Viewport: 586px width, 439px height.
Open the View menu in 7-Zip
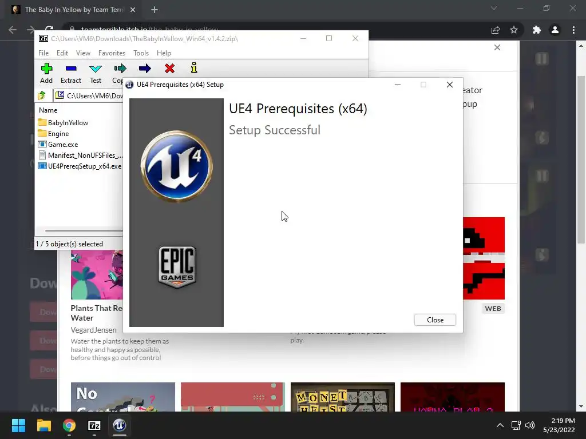tap(83, 53)
